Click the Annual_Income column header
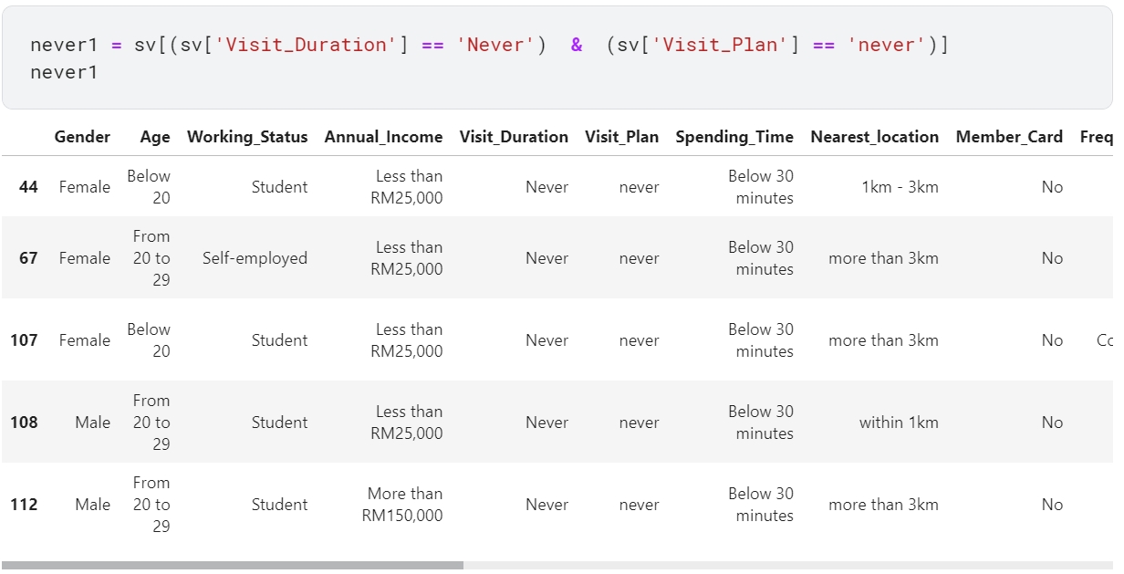1124x574 pixels. [x=383, y=137]
